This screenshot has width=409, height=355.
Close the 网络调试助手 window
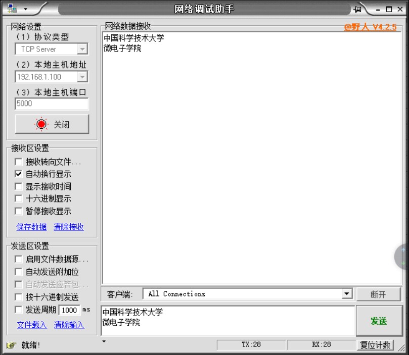[400, 9]
